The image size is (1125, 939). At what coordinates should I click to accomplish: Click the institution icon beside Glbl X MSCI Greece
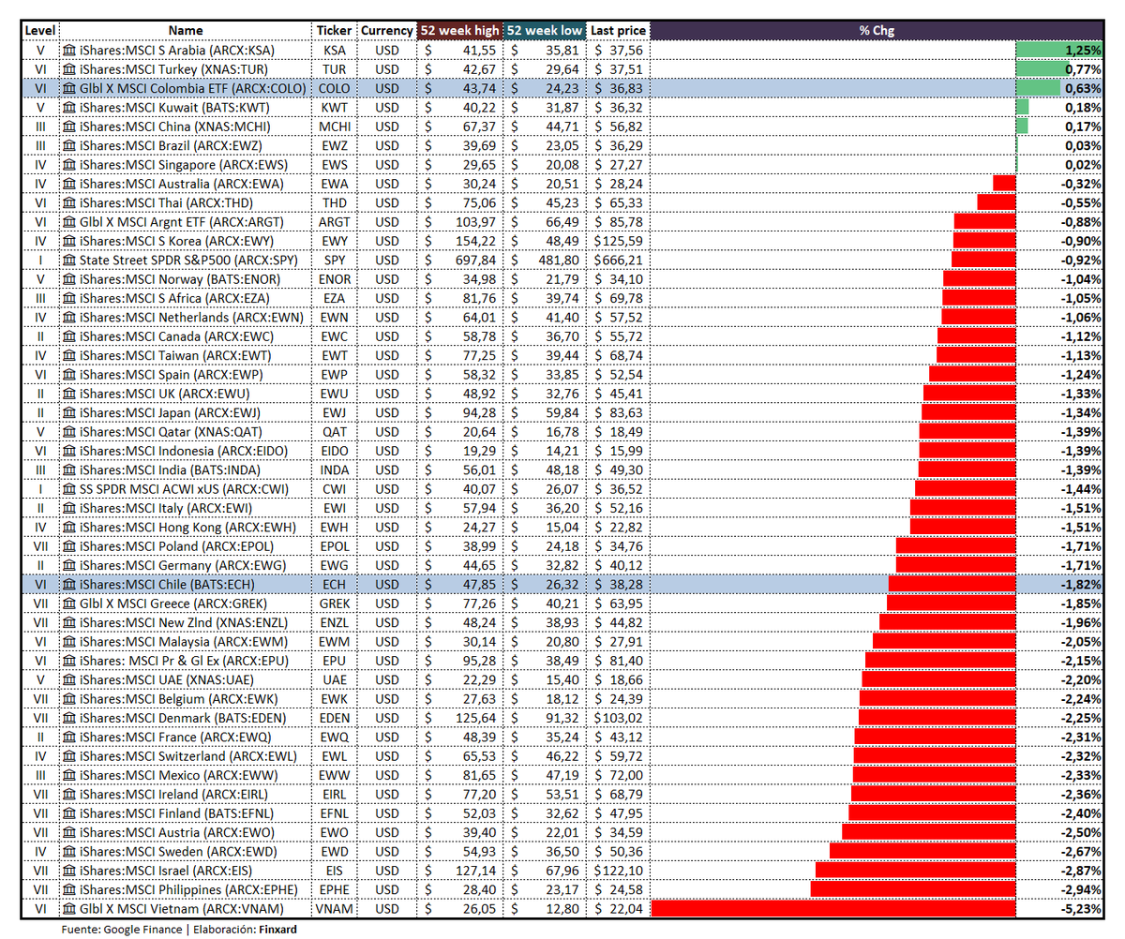[x=70, y=603]
